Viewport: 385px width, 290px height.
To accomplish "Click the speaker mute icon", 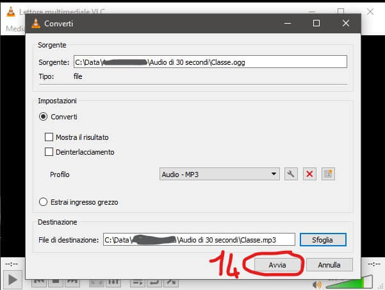I will [316, 284].
